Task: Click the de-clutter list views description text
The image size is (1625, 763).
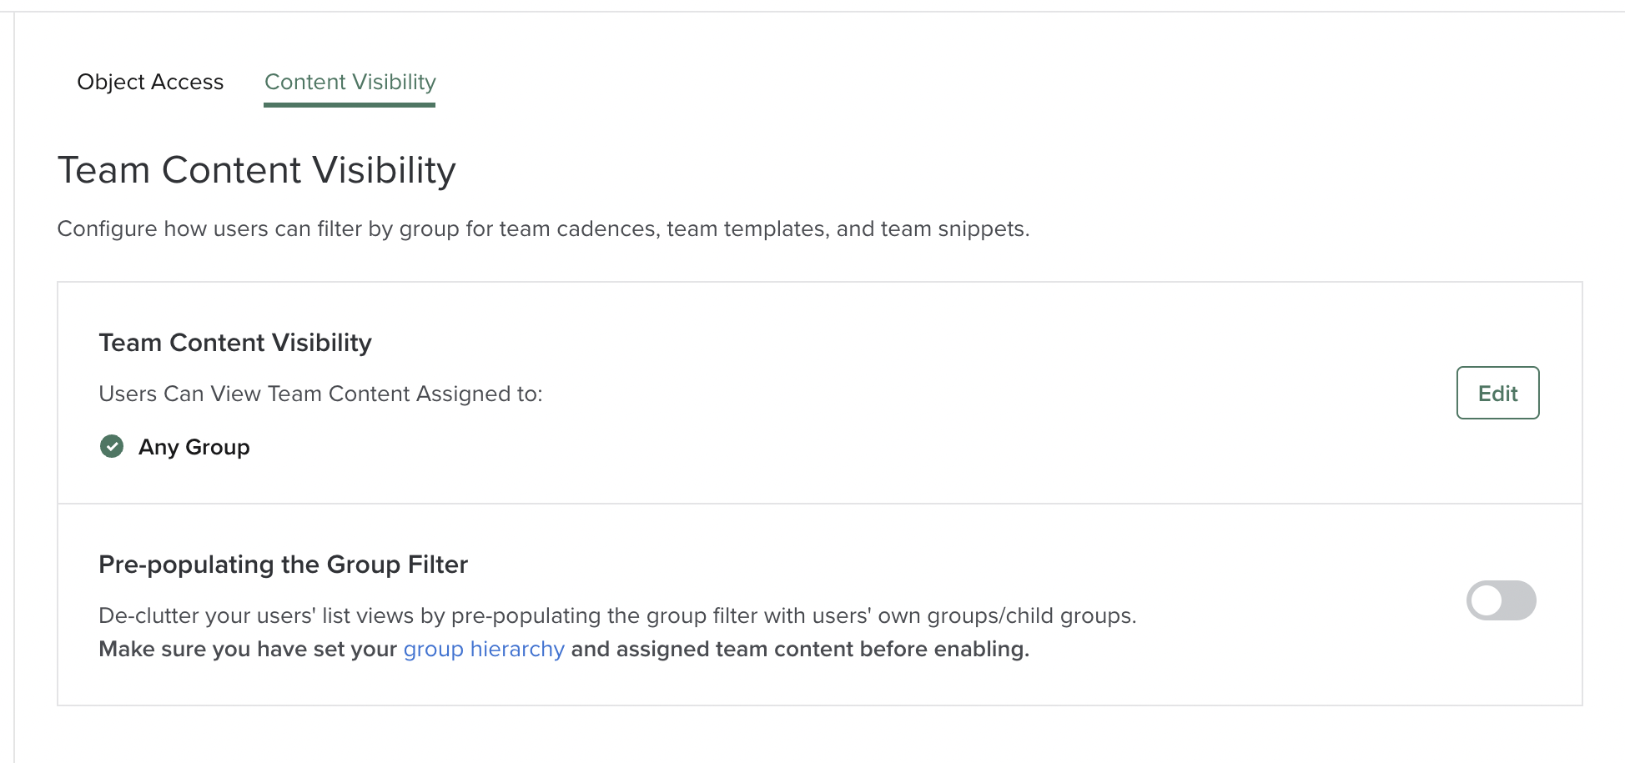Action: point(618,616)
